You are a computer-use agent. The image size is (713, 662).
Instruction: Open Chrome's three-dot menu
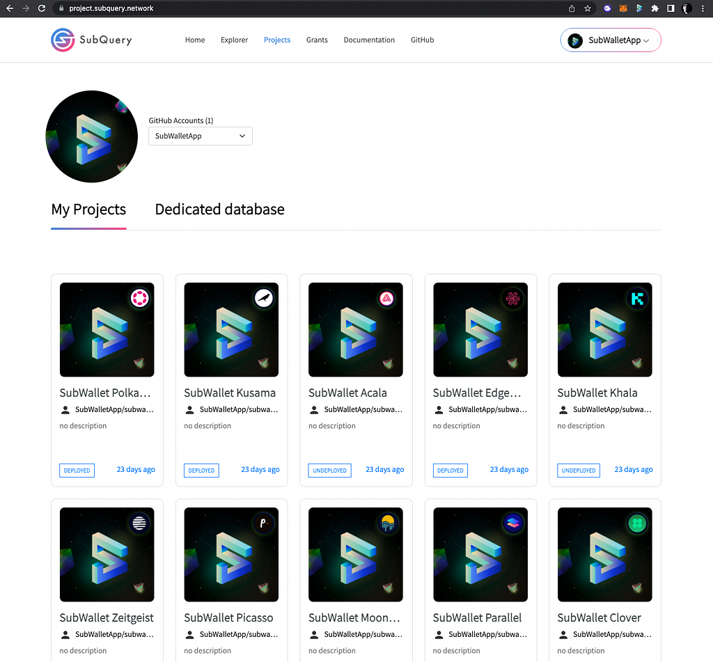703,8
